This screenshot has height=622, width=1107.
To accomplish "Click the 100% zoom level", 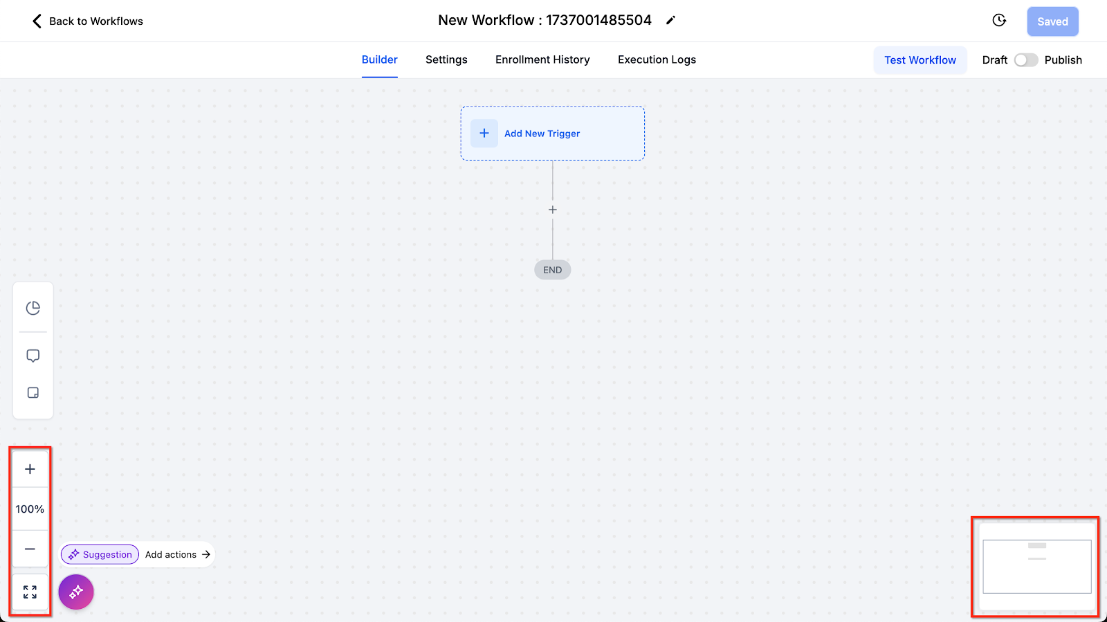I will (x=30, y=509).
